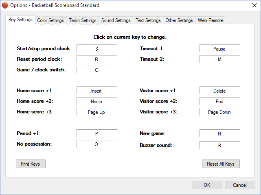
Task: Click Cancel to discard changes
Action: (x=240, y=185)
